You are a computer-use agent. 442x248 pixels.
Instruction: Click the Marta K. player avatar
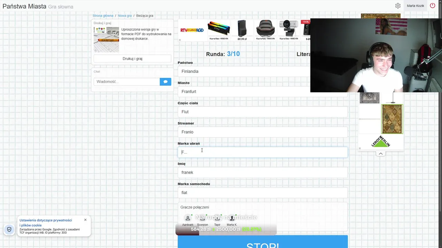(x=232, y=218)
